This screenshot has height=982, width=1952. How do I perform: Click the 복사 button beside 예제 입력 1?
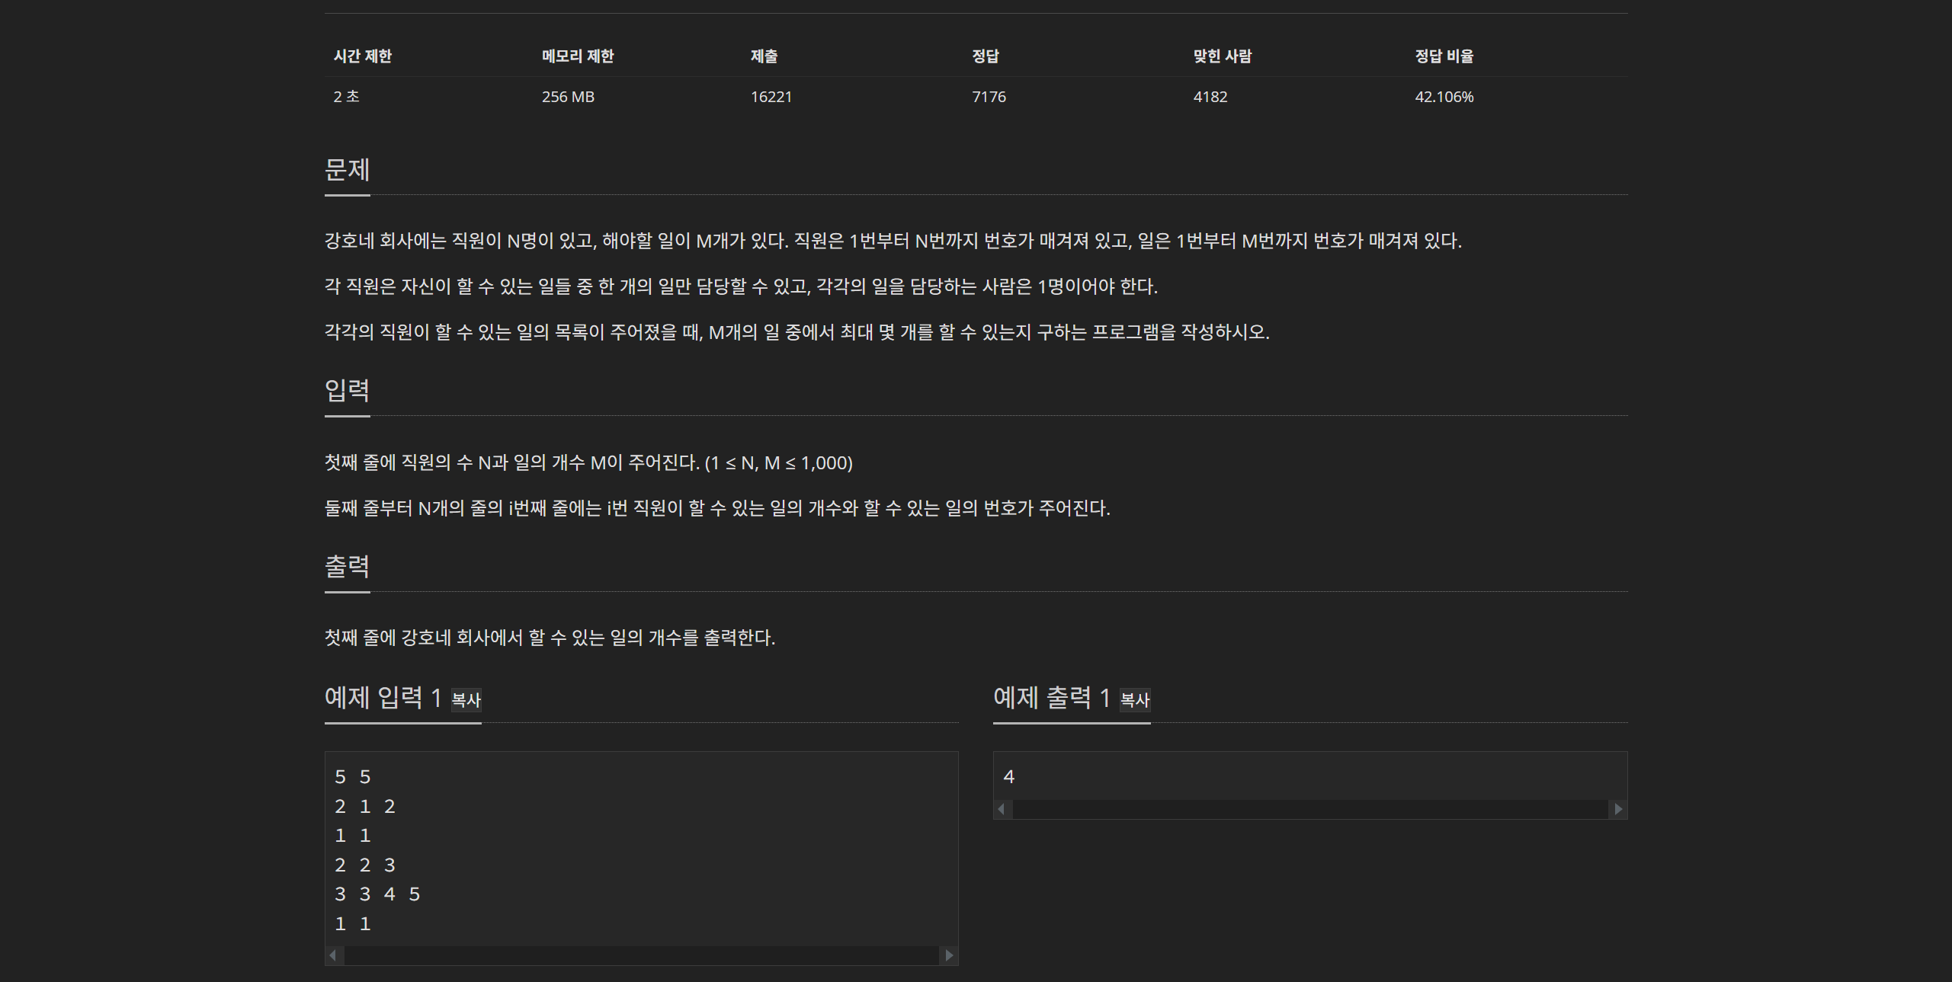pos(466,699)
